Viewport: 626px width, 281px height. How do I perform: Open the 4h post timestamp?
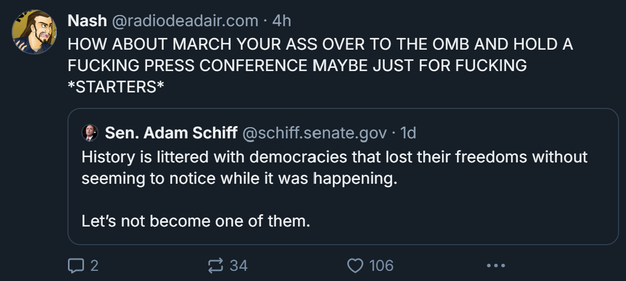(x=281, y=20)
